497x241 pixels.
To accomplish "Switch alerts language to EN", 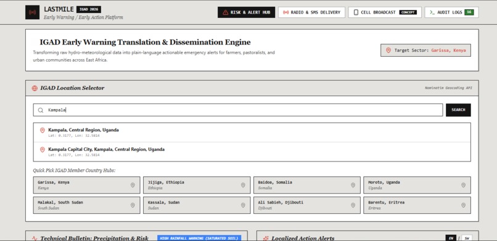I will click(451, 238).
